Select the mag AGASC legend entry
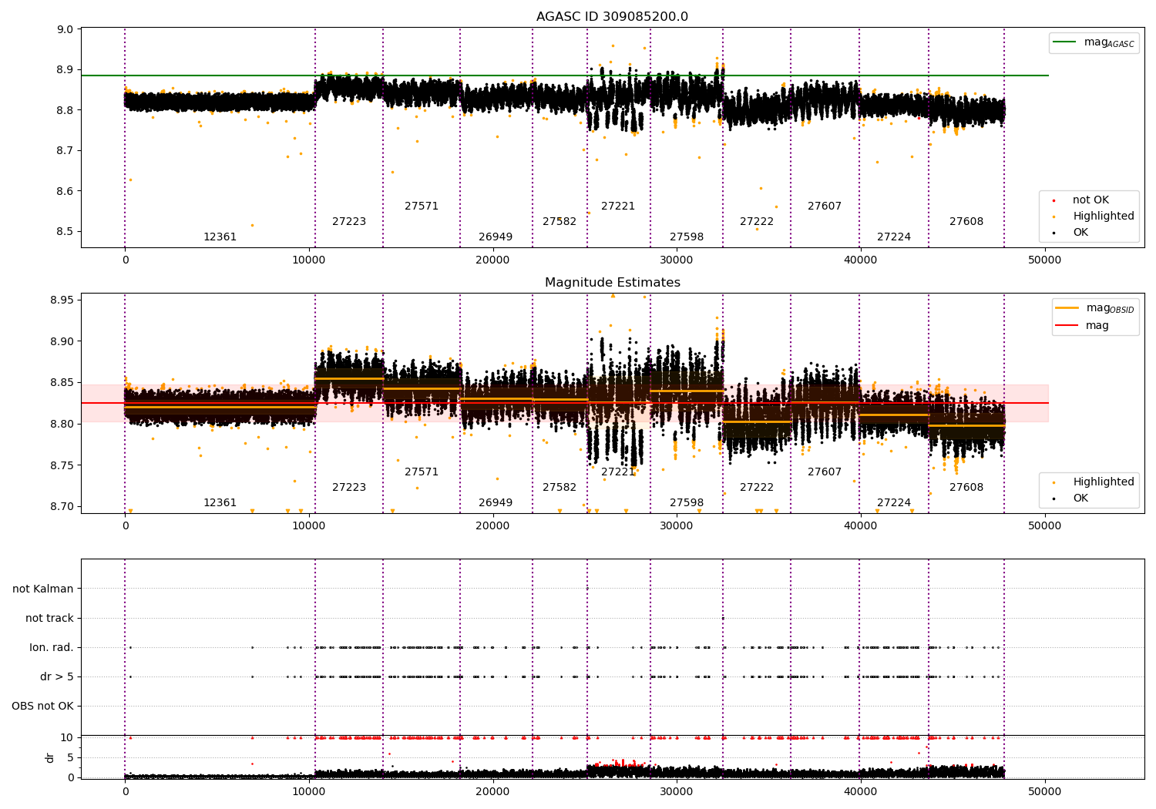This screenshot has width=1156, height=809. pos(1094,42)
